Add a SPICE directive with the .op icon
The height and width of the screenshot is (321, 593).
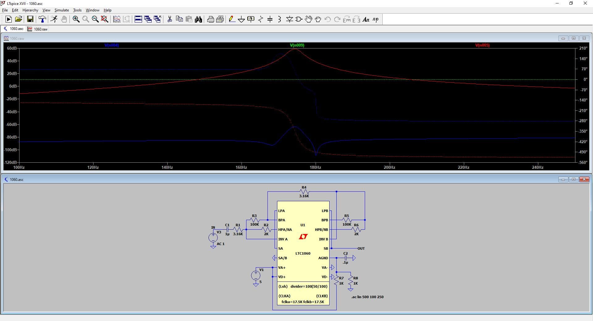[375, 19]
